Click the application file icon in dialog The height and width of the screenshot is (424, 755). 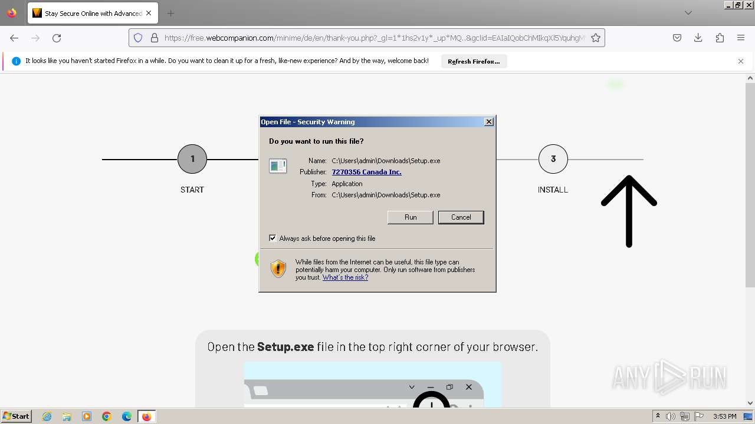coord(278,166)
